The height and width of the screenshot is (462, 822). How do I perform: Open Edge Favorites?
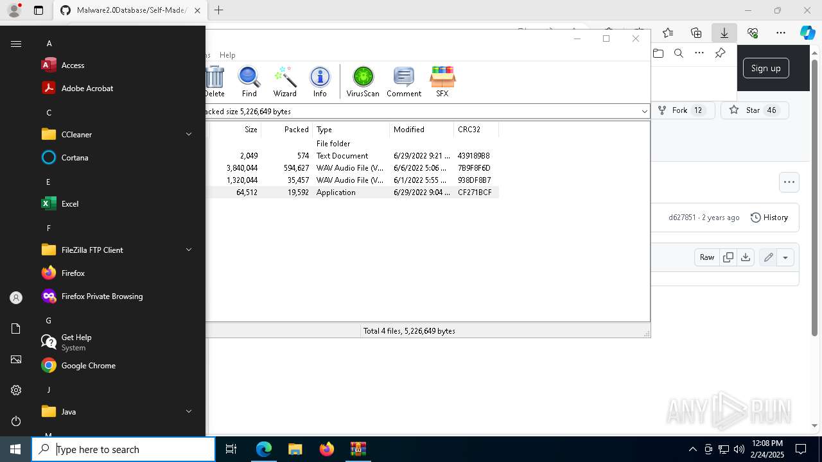tap(668, 33)
